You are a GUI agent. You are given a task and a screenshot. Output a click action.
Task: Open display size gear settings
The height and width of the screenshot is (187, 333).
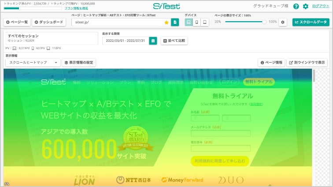(283, 22)
